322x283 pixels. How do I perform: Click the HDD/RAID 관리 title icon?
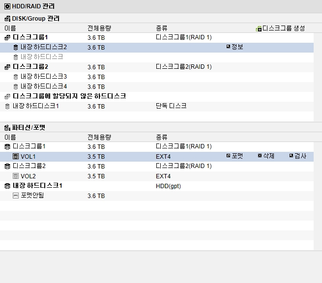coord(7,6)
